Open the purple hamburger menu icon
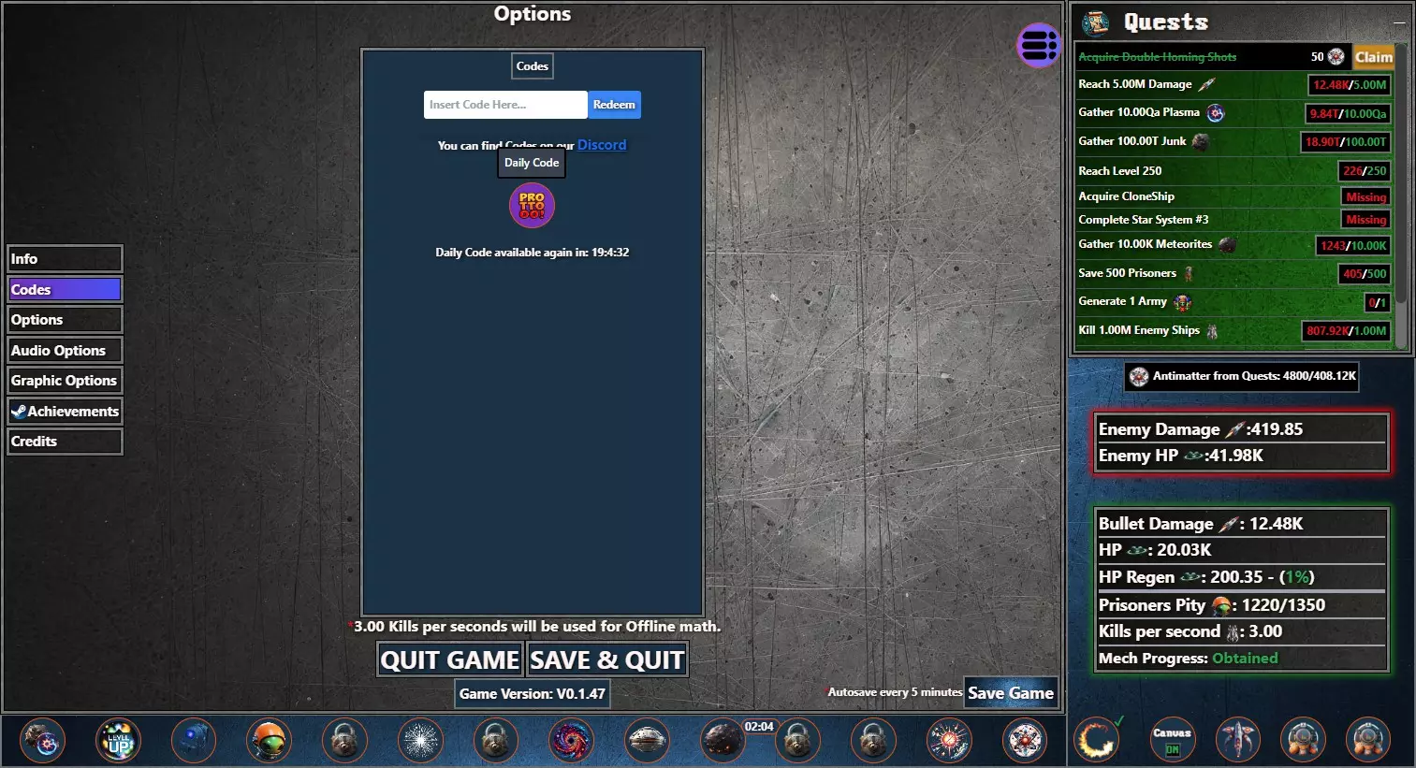The height and width of the screenshot is (768, 1416). pos(1039,45)
